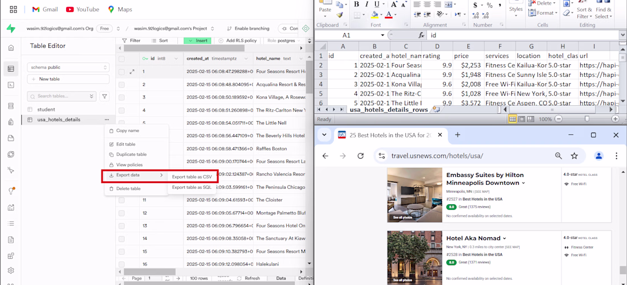This screenshot has width=627, height=285.
Task: Switch Excel to Page Layout view icon
Action: [x=522, y=119]
